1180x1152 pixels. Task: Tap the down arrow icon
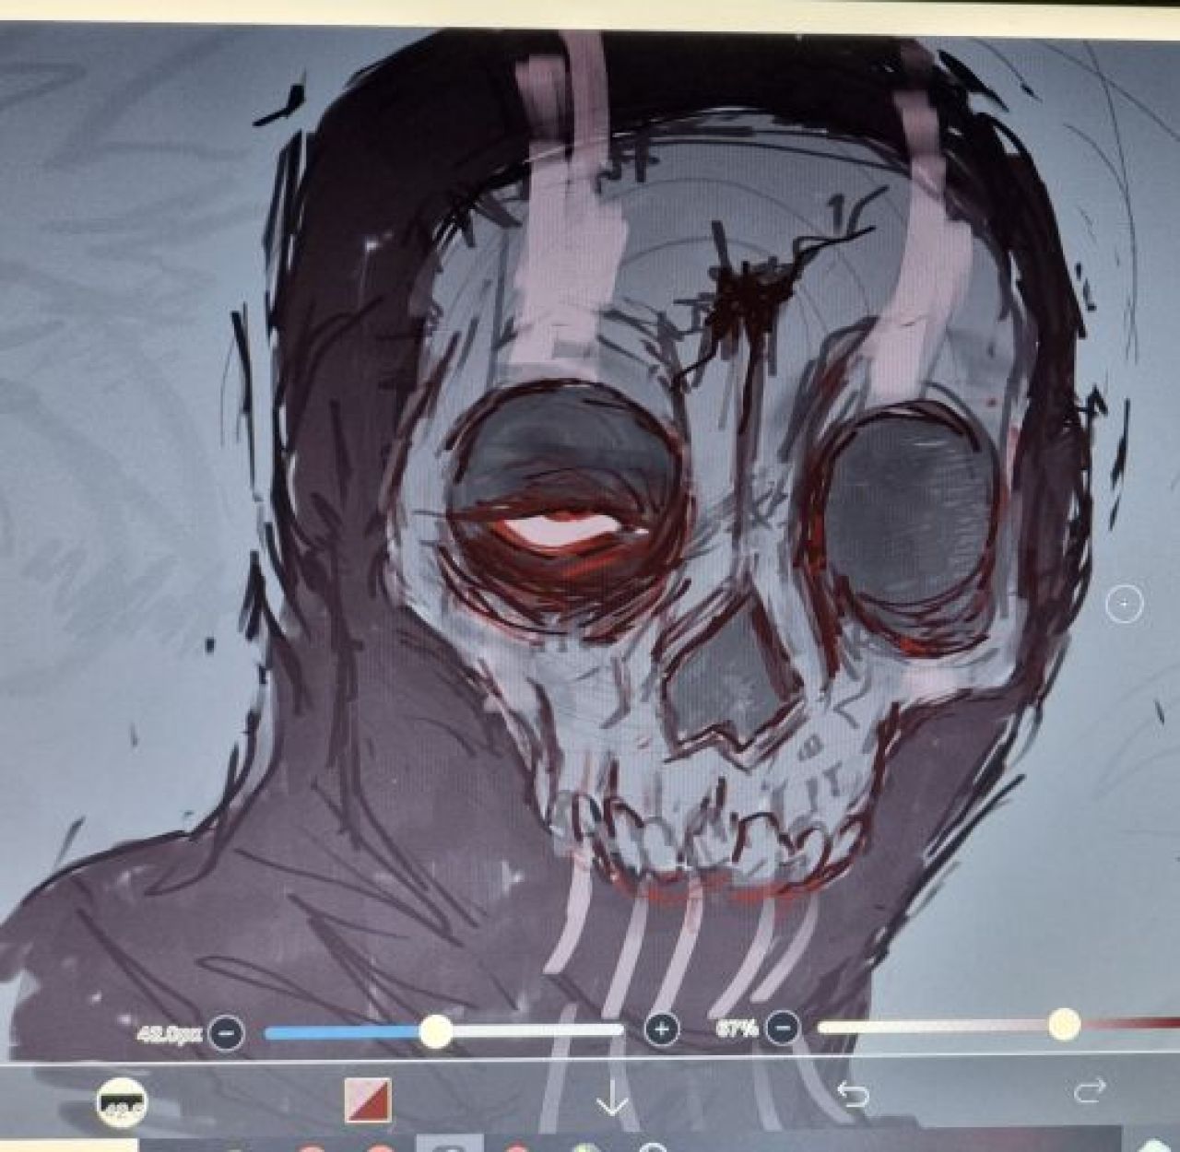[612, 1099]
